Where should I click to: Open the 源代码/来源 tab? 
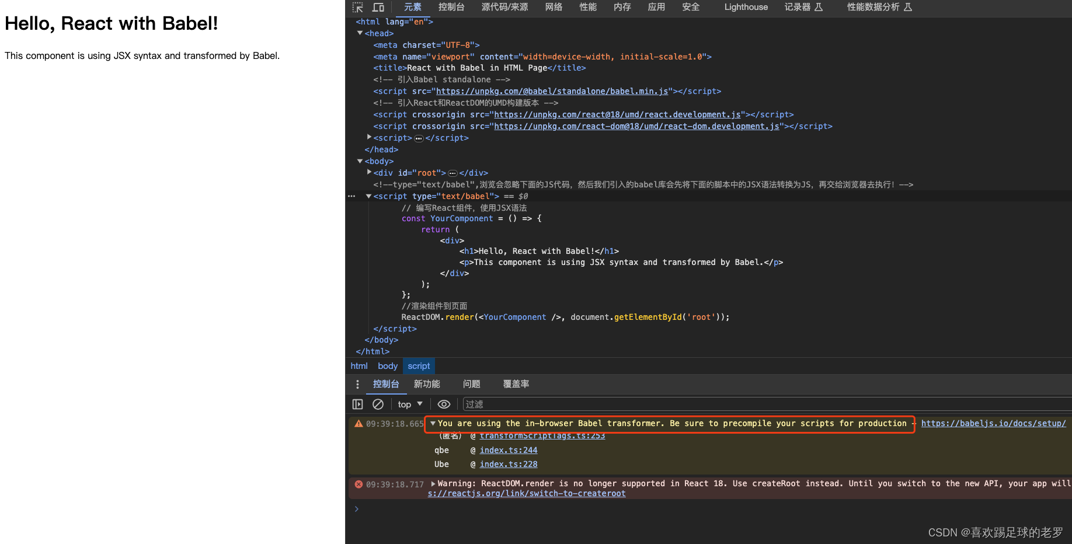[x=504, y=7]
